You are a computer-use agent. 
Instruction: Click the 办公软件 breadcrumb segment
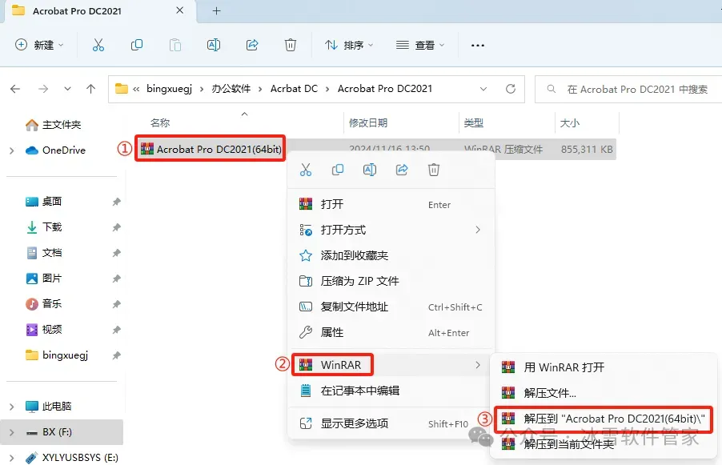231,89
